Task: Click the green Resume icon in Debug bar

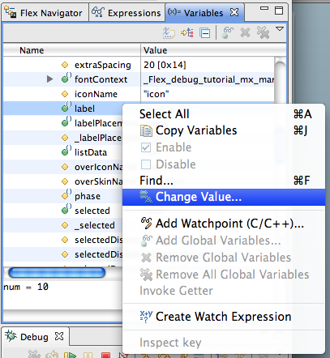Action: click(x=70, y=355)
